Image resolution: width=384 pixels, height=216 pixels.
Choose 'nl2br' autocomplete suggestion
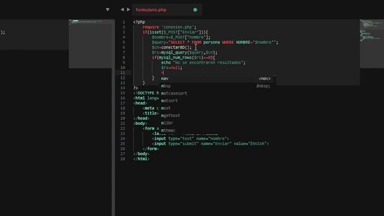217,123
